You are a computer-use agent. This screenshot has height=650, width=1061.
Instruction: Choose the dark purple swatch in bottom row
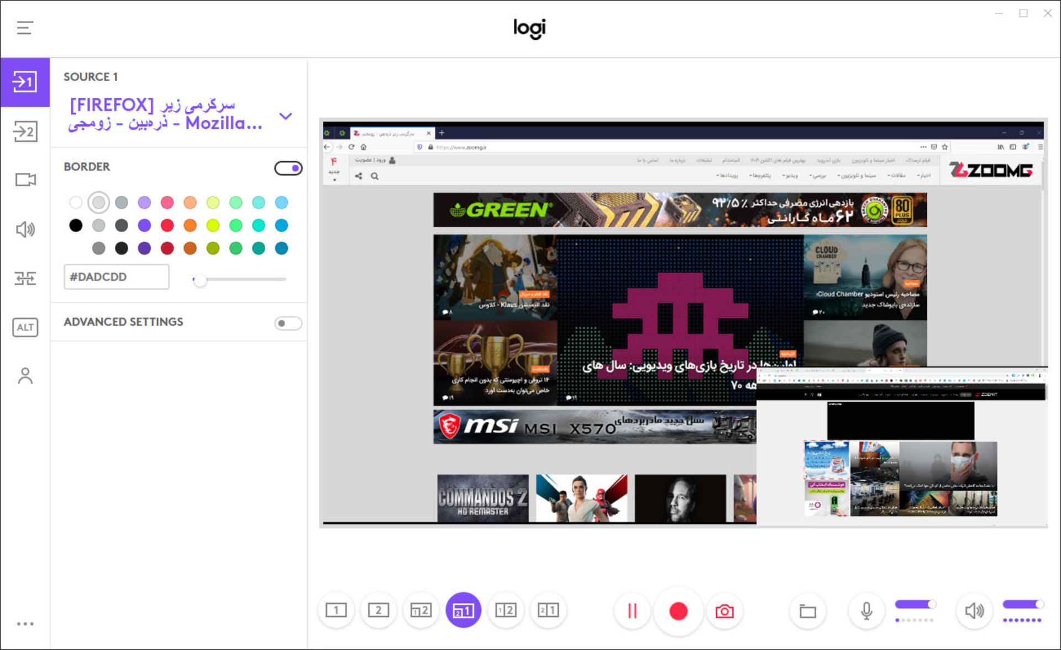(x=144, y=248)
